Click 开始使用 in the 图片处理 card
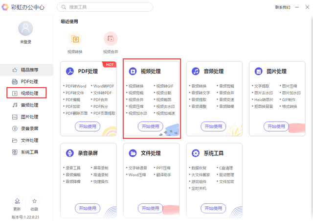 click(x=276, y=126)
